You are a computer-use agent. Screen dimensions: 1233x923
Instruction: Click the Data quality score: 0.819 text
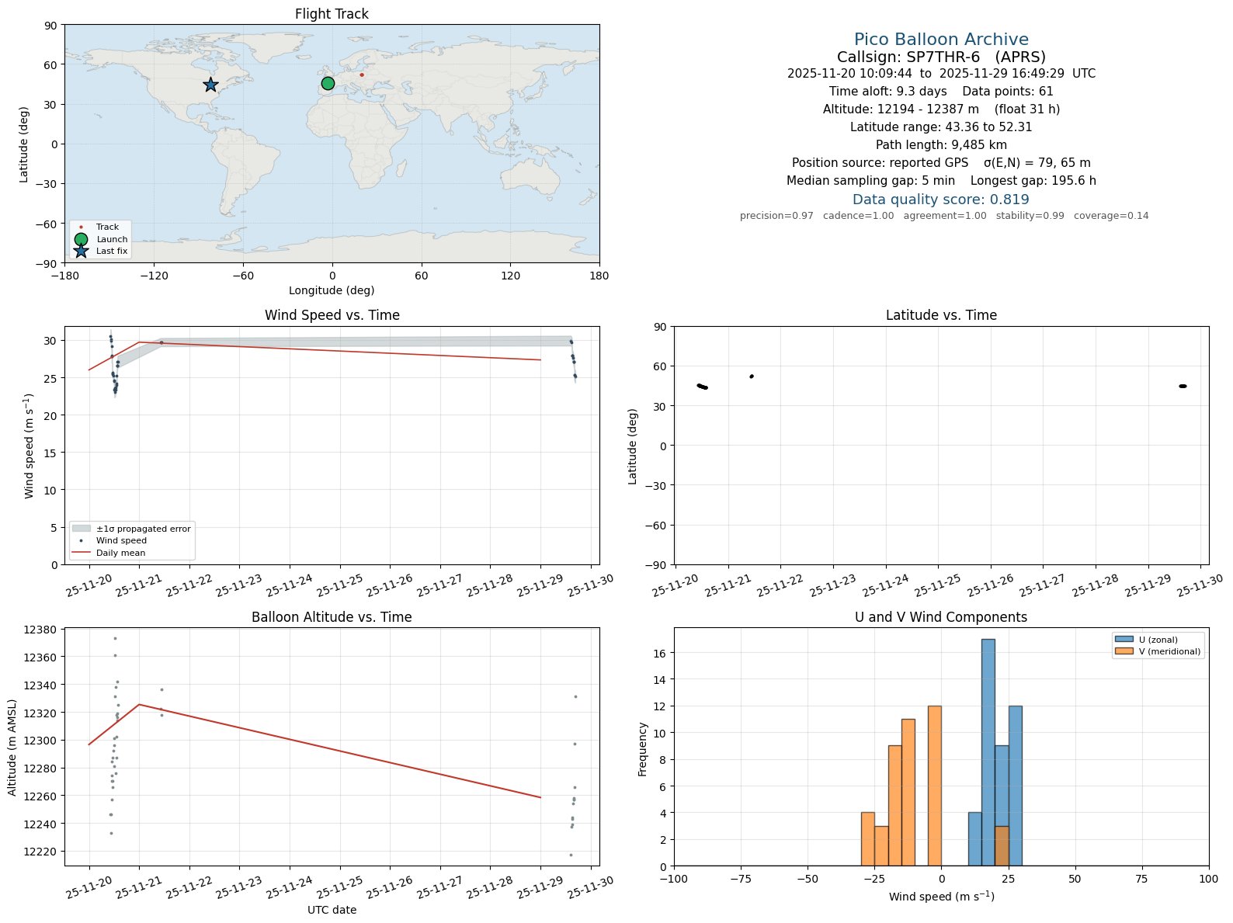[941, 200]
